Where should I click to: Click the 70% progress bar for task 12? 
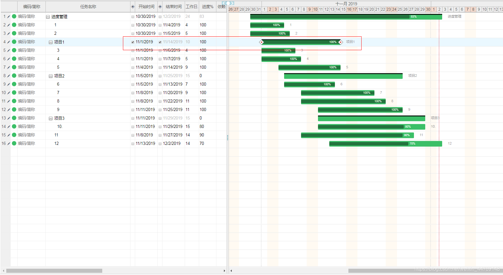tap(386, 144)
